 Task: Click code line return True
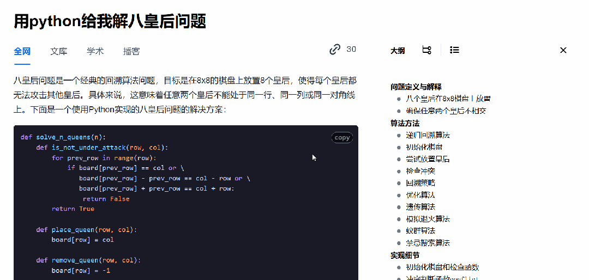[x=73, y=209]
